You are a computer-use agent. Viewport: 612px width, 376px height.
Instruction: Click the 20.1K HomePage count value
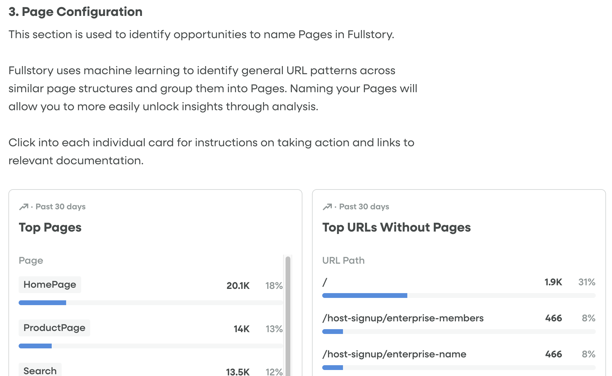[238, 286]
